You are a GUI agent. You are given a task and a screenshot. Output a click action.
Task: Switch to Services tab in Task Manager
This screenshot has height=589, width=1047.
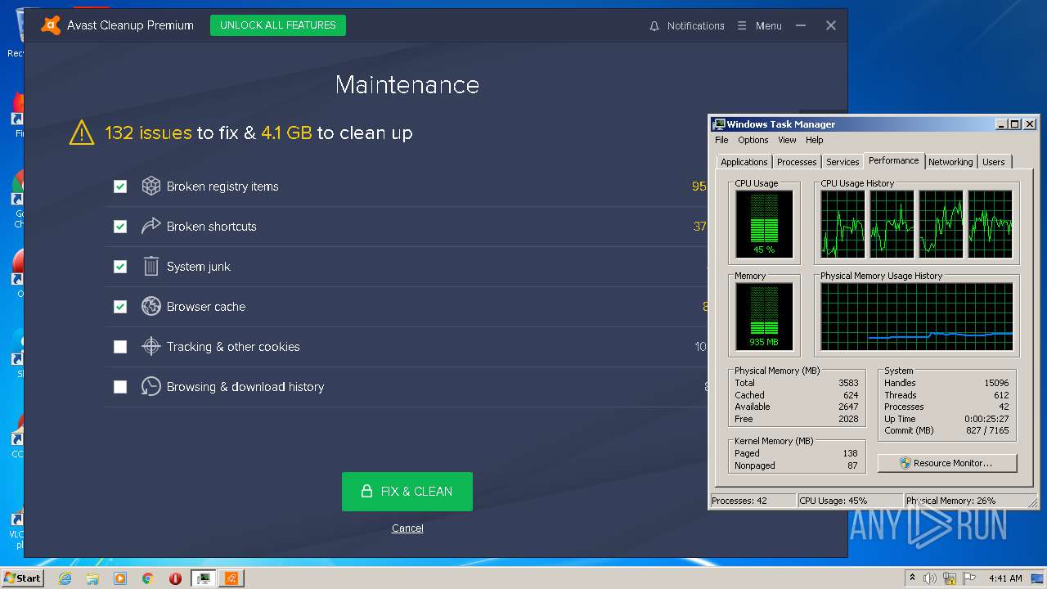tap(843, 162)
